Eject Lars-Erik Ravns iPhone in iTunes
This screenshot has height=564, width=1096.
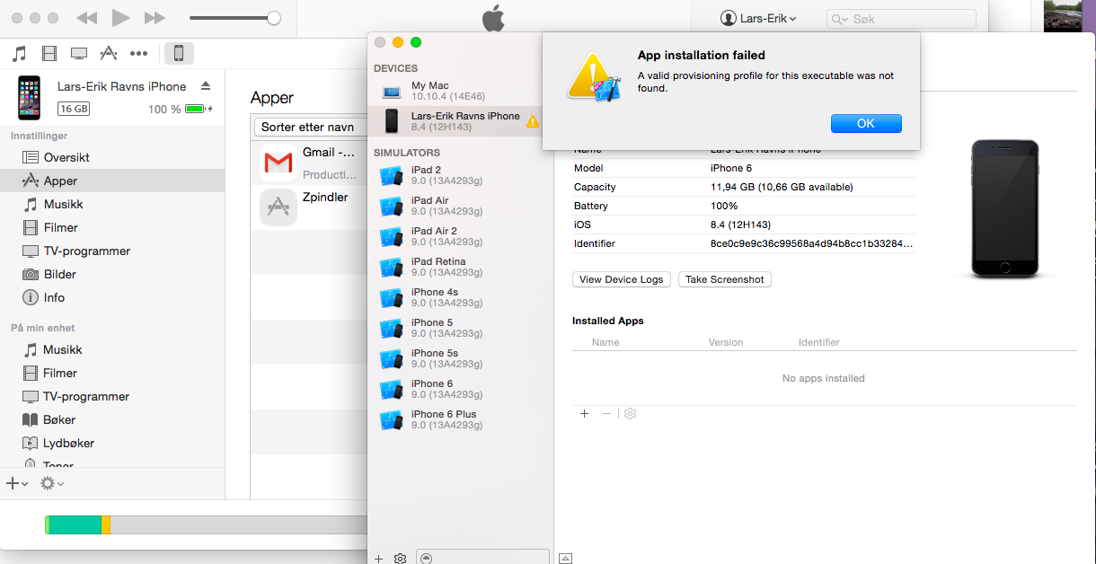point(206,86)
